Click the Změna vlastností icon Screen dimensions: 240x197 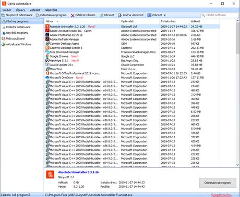coord(119,15)
